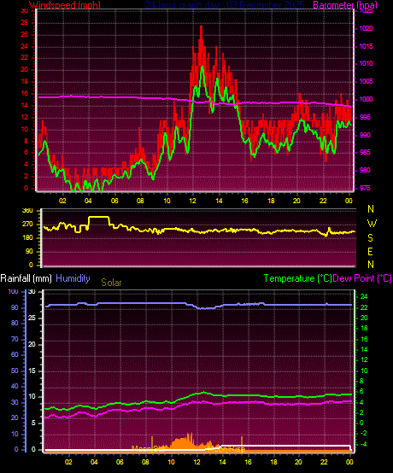Click the 1015 barometer axis value
Viewport: 393px width, 473px height.
[366, 46]
